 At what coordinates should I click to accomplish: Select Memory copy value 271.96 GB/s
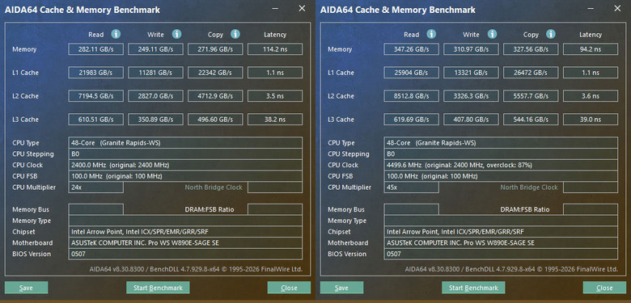click(215, 49)
